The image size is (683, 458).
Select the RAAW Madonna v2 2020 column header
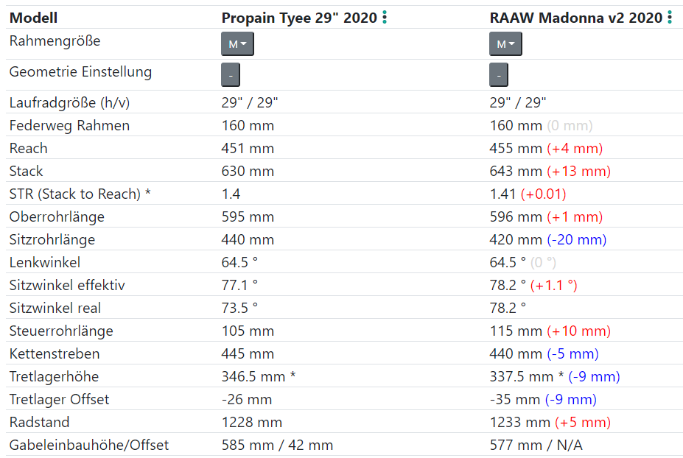coord(575,18)
